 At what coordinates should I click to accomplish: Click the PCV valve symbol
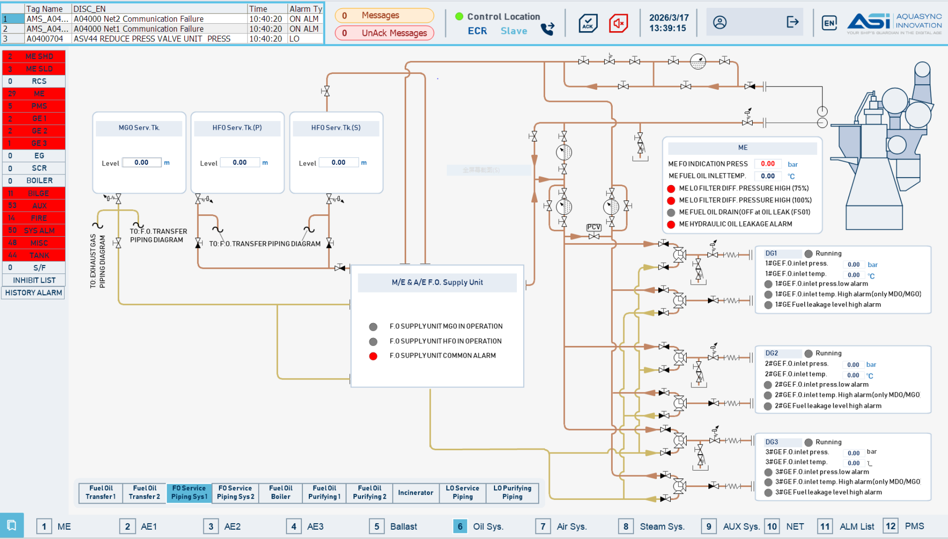[594, 236]
